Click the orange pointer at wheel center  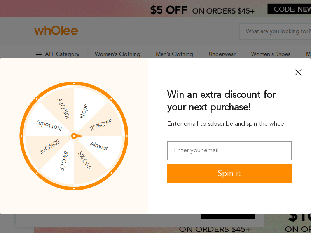coord(75,136)
